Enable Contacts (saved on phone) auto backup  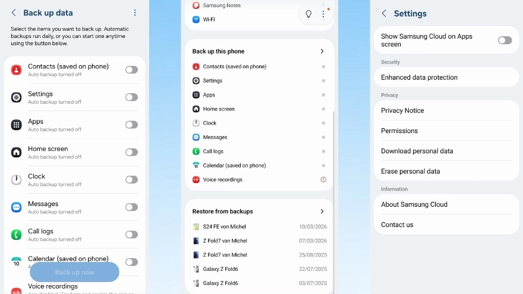point(131,70)
